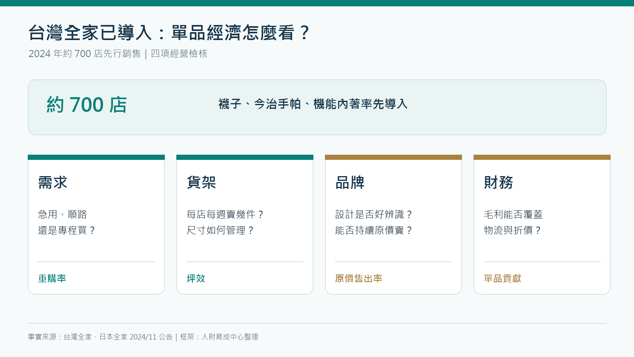Select the 原價售出率 metric label

(x=359, y=278)
